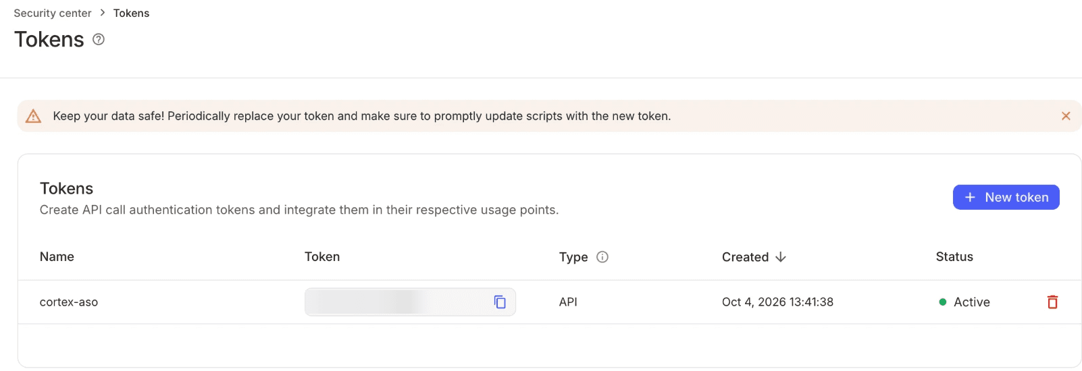Dismiss the token safety warning banner
This screenshot has width=1082, height=371.
coord(1066,116)
